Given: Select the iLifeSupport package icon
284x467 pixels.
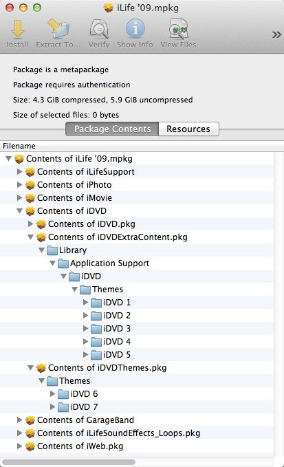Looking at the screenshot, I should click(x=30, y=172).
